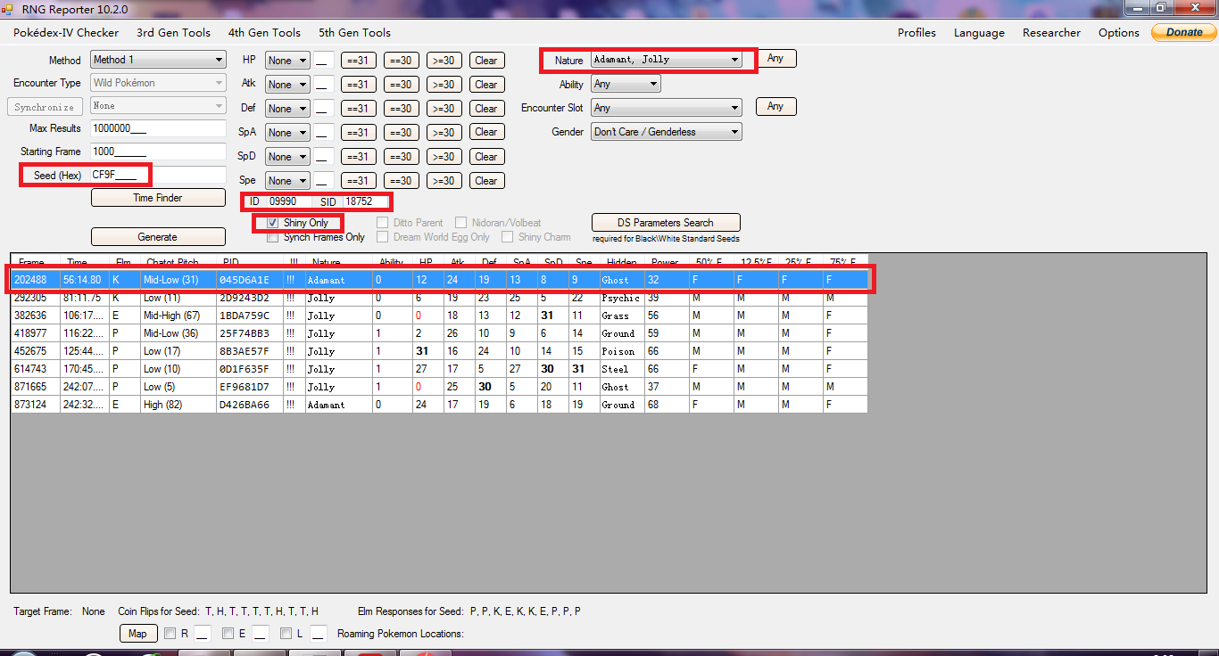Click Any button next to Encounter Slot
This screenshot has width=1219, height=656.
pos(775,107)
